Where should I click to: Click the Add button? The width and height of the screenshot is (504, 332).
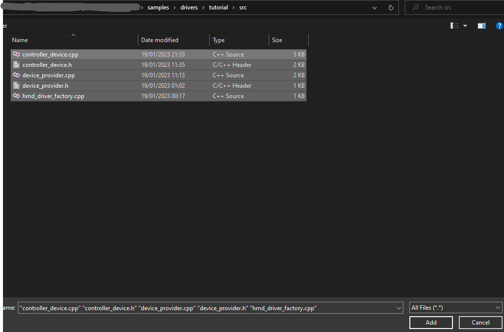(431, 323)
